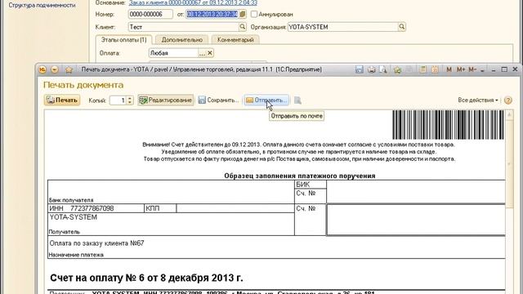Select Структура подчиненности in left panel
Image resolution: width=523 pixels, height=294 pixels.
tap(42, 6)
